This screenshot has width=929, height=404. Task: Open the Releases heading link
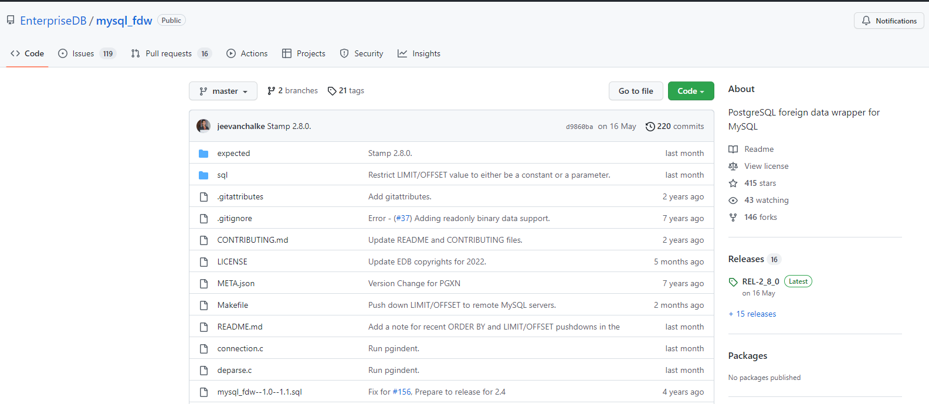click(x=746, y=259)
